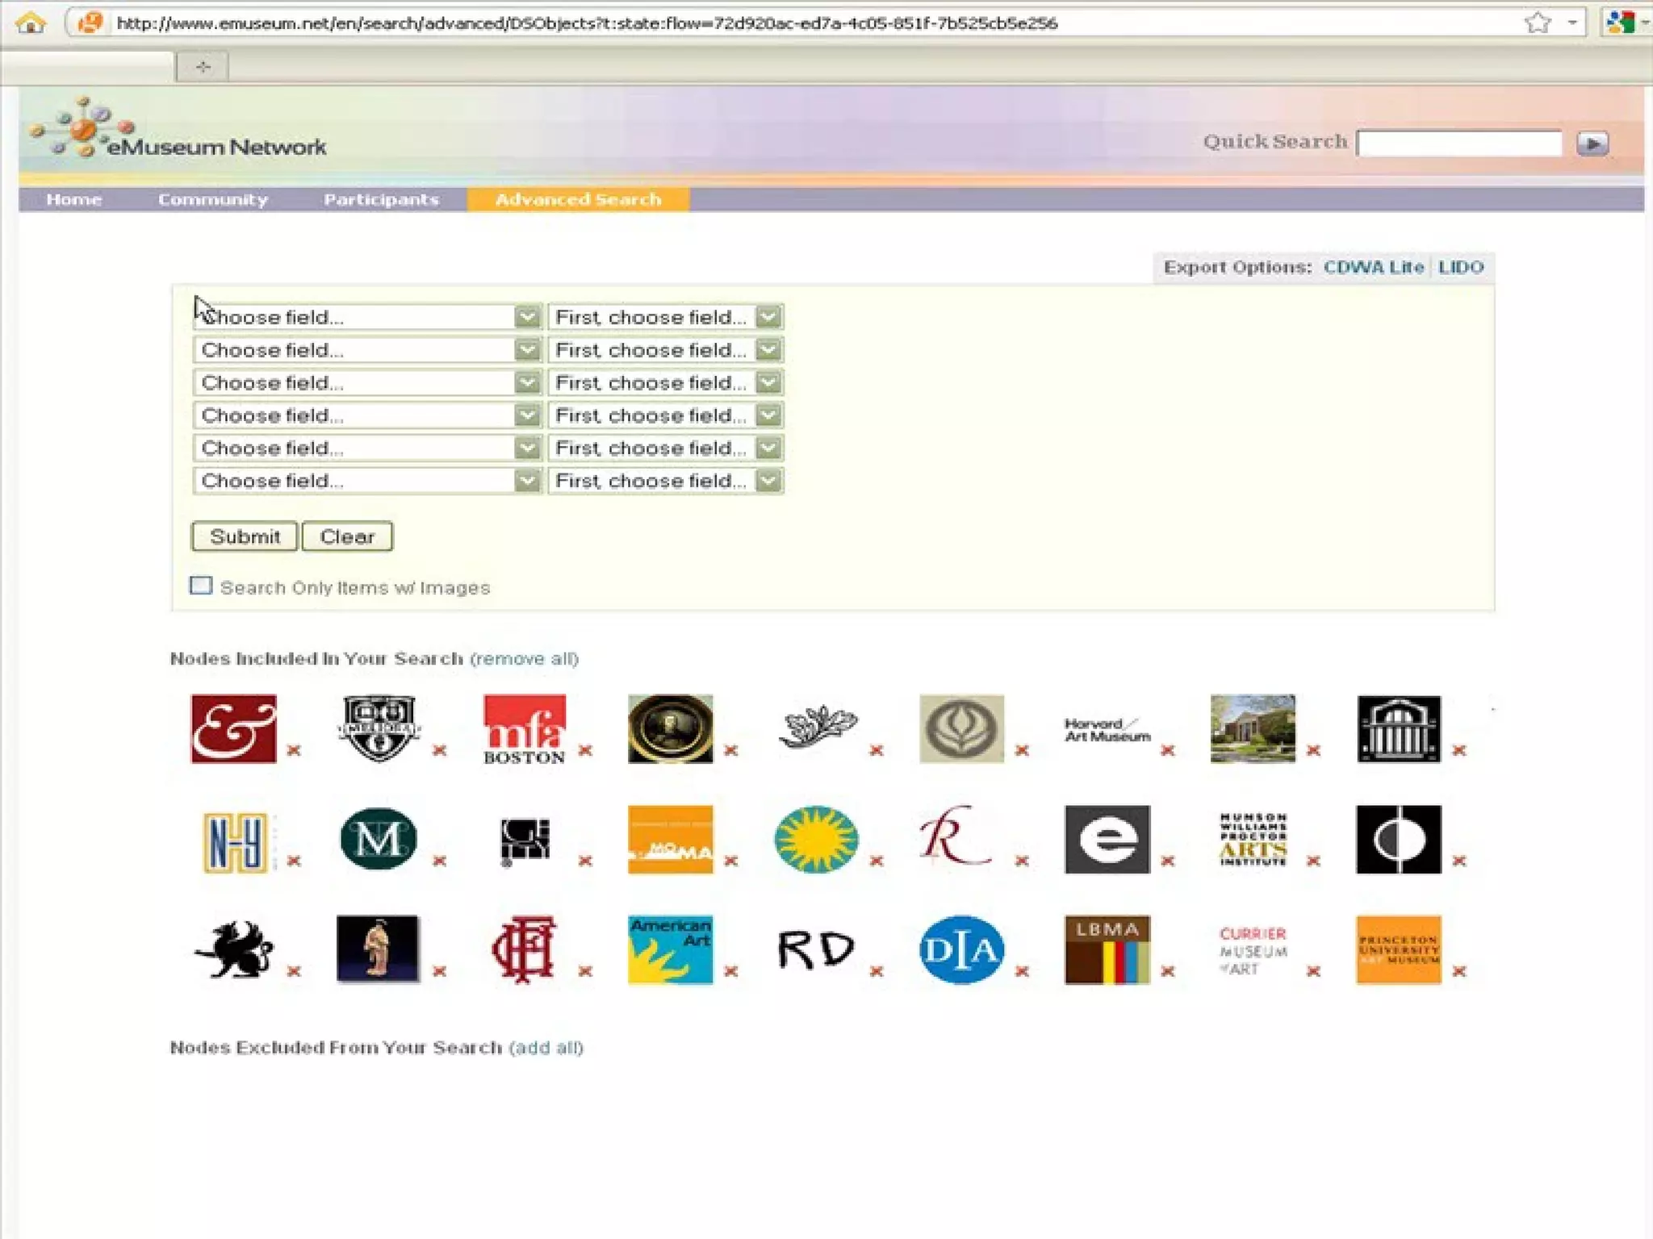Remove the red ampersand node from search
The width and height of the screenshot is (1653, 1239).
pyautogui.click(x=294, y=750)
